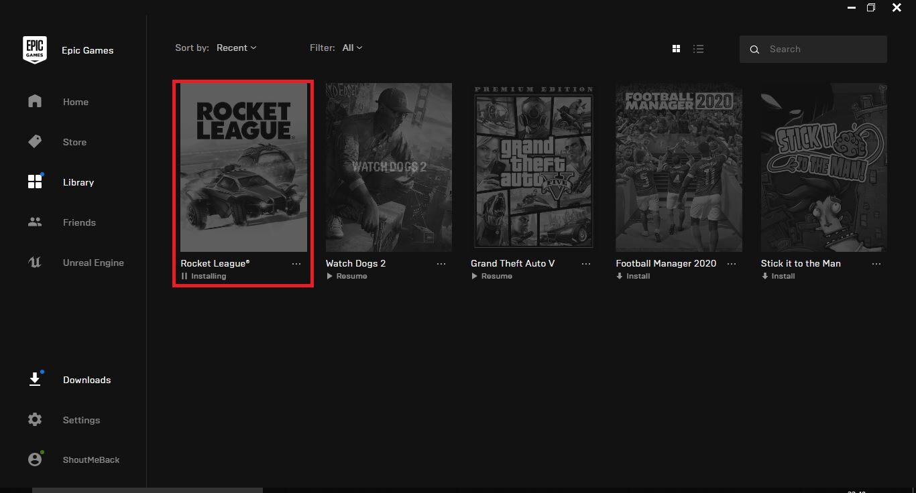The image size is (916, 493).
Task: Open the Friends section
Action: 79,222
